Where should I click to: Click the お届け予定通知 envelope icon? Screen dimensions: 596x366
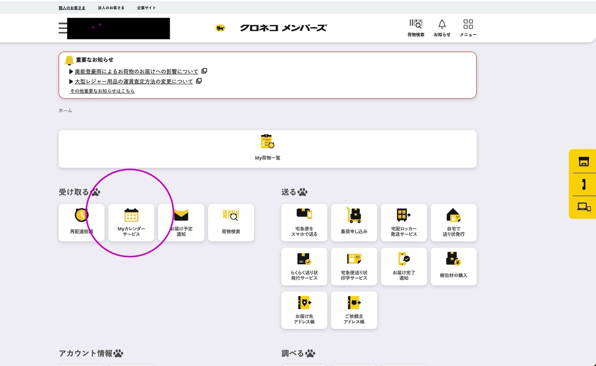pyautogui.click(x=181, y=222)
